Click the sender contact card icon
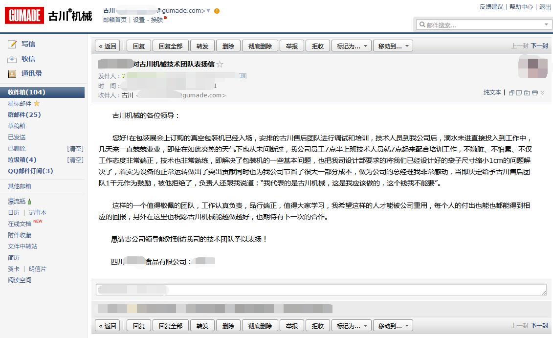The width and height of the screenshot is (553, 338). point(243,76)
